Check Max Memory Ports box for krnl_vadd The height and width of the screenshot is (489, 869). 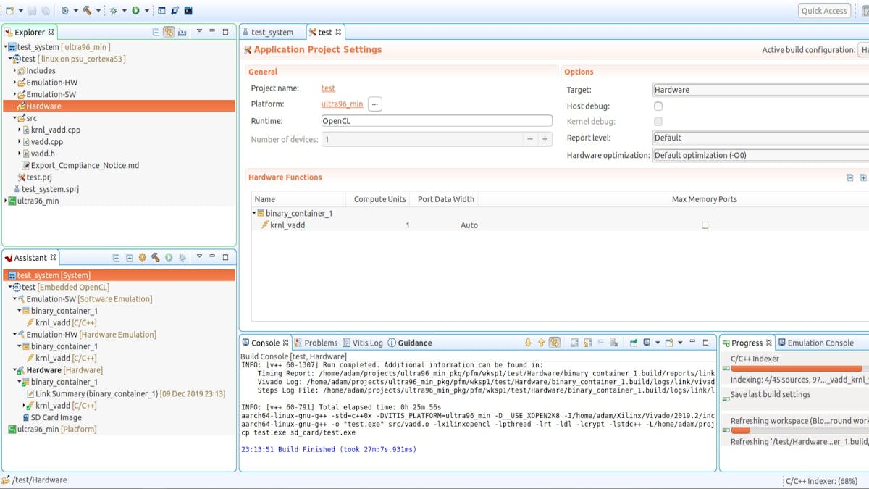[705, 225]
